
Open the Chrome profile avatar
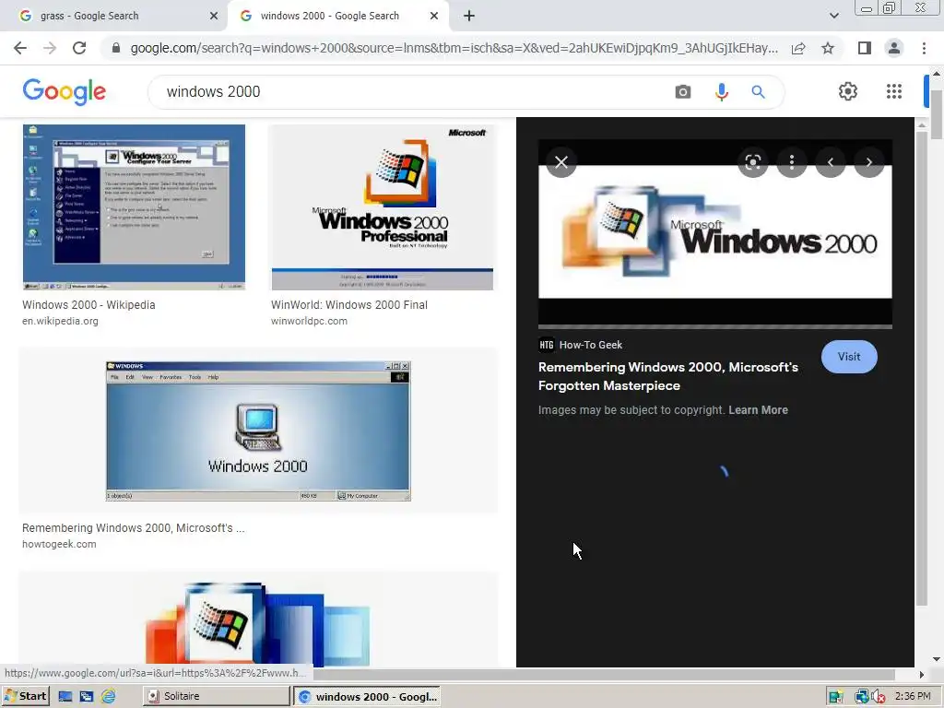pos(894,48)
